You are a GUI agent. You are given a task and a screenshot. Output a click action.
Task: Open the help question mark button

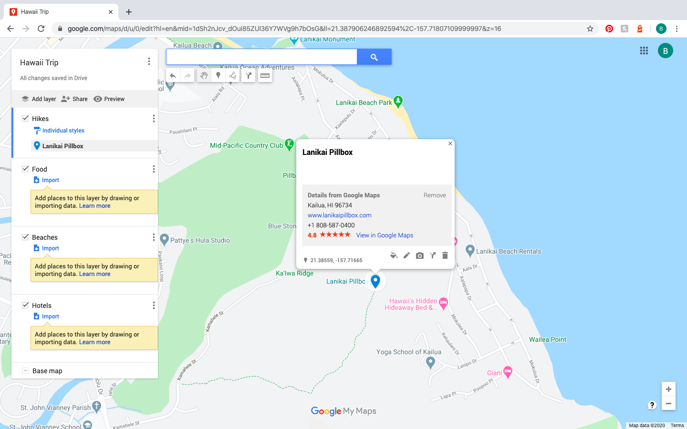click(x=652, y=405)
